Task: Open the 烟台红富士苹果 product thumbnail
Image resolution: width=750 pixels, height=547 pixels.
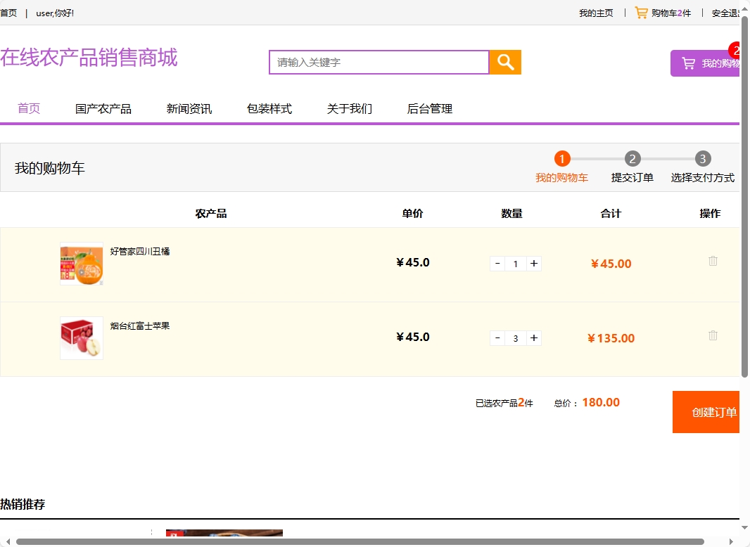Action: pyautogui.click(x=82, y=338)
